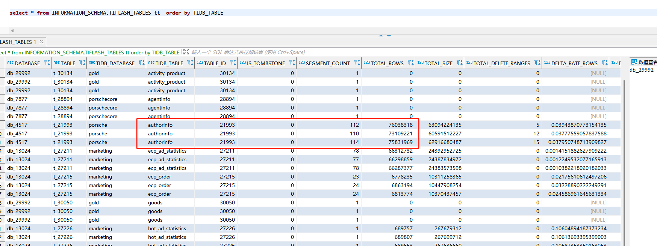Click the TOTAL_ROWS column header
Screen dimensions: 657x246
pyautogui.click(x=387, y=63)
